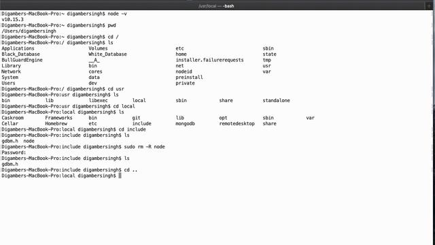Click the 'home' directory name

tap(181, 54)
